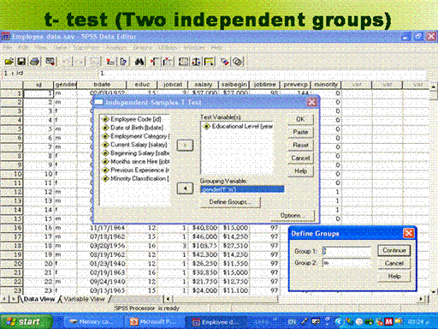Viewport: 438px width, 329px height.
Task: Click row 16 header in the data grid
Action: point(11,228)
